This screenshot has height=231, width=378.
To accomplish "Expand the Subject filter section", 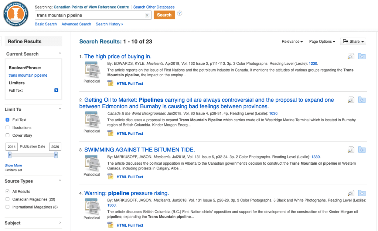I will coord(33,223).
